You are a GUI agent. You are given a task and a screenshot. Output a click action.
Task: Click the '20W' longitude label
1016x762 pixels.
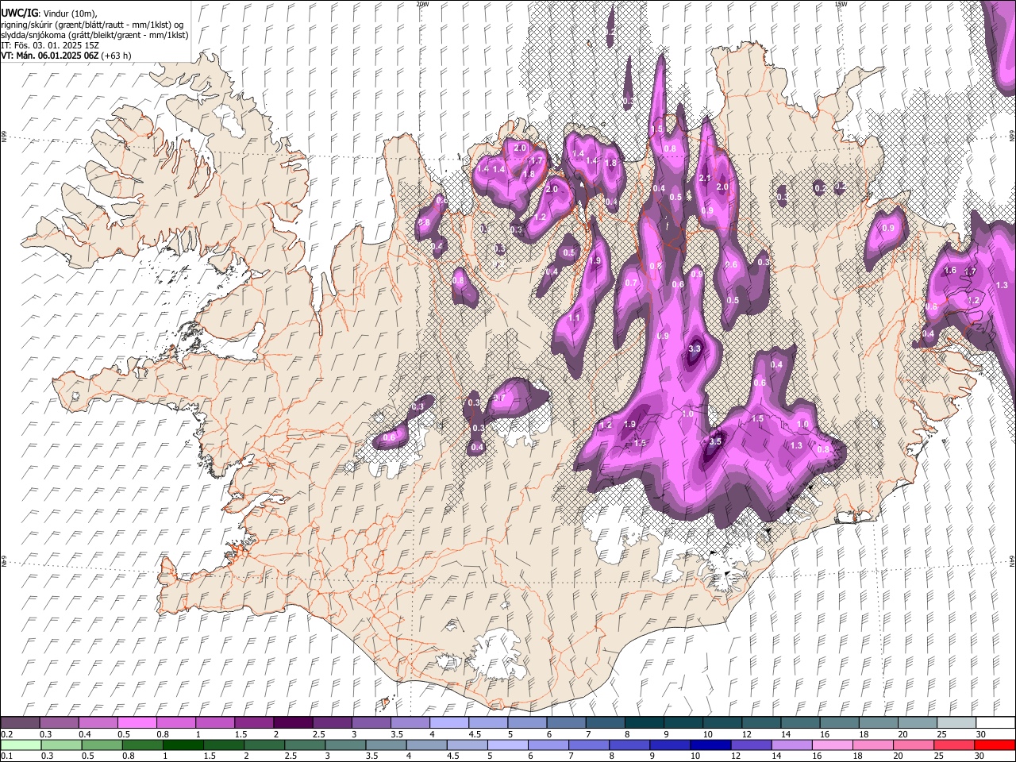422,4
